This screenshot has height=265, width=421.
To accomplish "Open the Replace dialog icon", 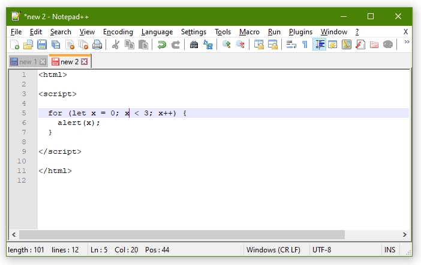I will pos(208,44).
